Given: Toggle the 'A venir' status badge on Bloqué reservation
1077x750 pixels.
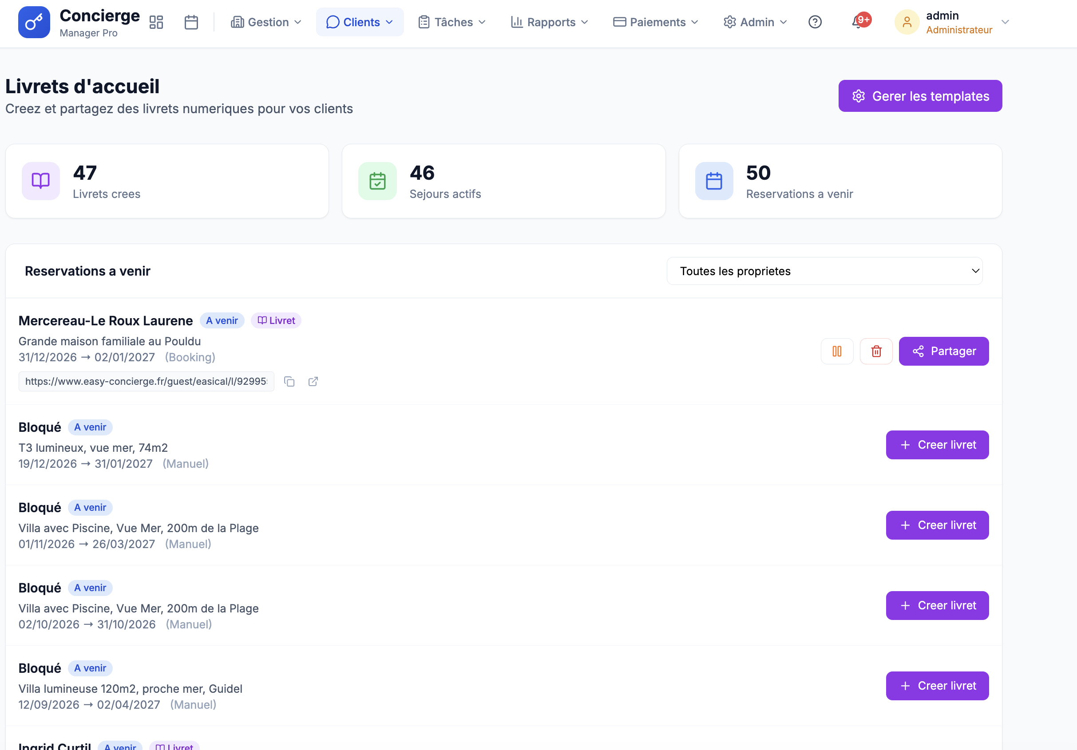Looking at the screenshot, I should [x=90, y=427].
